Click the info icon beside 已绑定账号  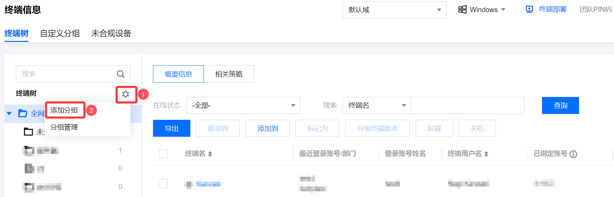pyautogui.click(x=574, y=154)
